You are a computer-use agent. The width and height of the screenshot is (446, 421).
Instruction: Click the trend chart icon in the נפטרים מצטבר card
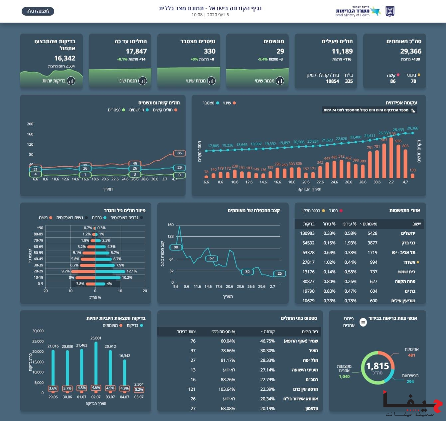(x=211, y=81)
